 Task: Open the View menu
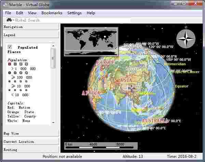[x=32, y=13]
